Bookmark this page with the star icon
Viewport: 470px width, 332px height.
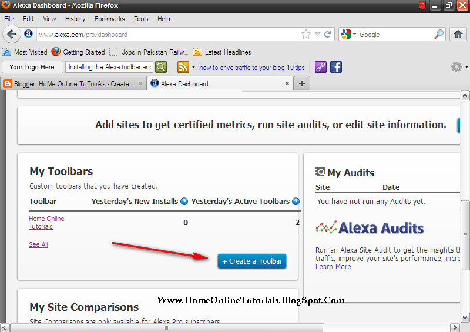tap(306, 34)
